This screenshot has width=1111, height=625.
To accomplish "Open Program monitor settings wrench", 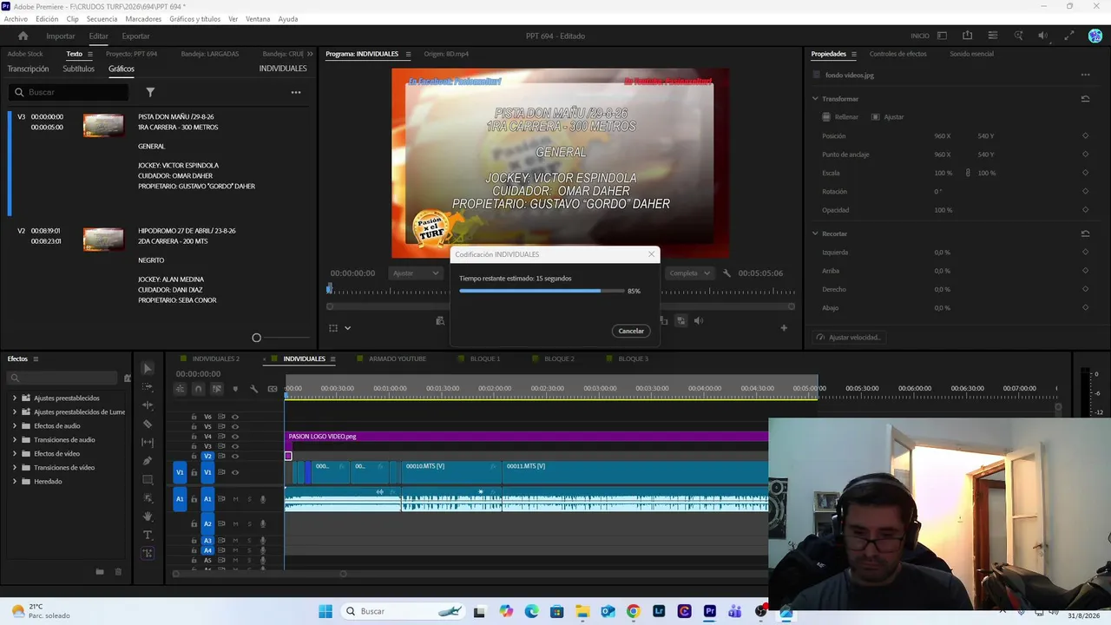I will pos(726,273).
